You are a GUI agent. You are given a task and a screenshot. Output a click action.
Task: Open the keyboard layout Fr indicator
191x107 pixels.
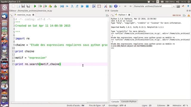point(158,2)
